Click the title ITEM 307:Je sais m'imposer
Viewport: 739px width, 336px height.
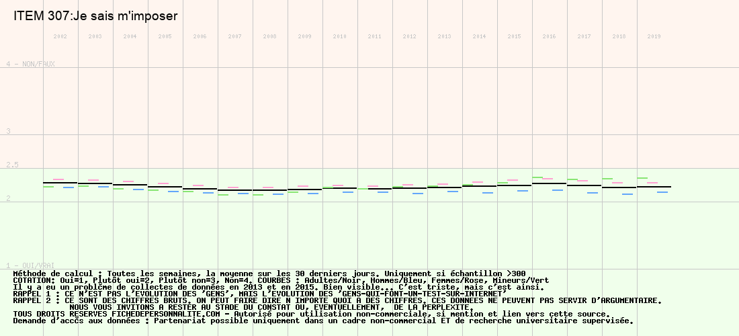click(95, 16)
